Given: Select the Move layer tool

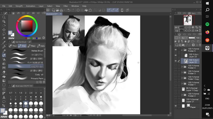Looking at the screenshot, I should click(x=4, y=30).
